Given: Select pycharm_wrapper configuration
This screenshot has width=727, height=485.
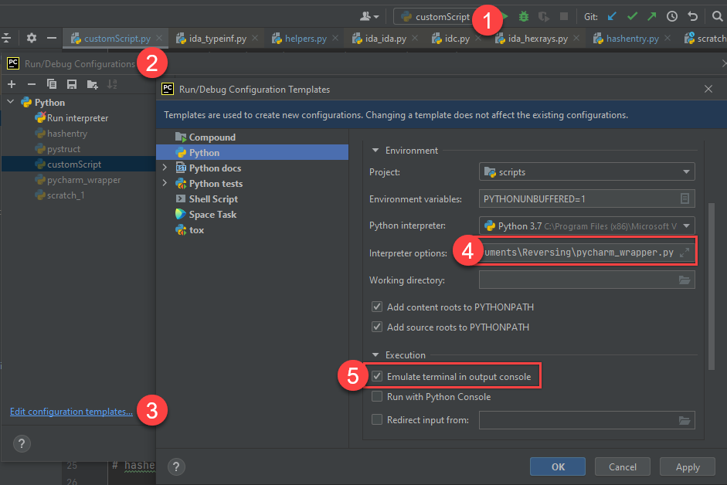Looking at the screenshot, I should point(83,179).
